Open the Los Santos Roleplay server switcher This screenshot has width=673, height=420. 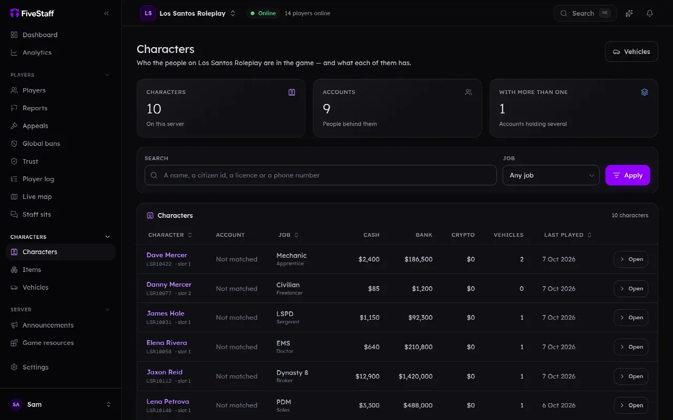188,13
